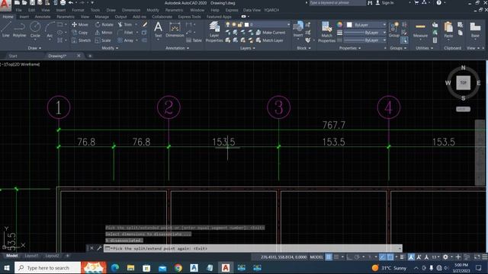Click the object color wheel swatch

(x=339, y=24)
